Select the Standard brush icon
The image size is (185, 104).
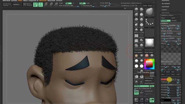click(x=136, y=10)
